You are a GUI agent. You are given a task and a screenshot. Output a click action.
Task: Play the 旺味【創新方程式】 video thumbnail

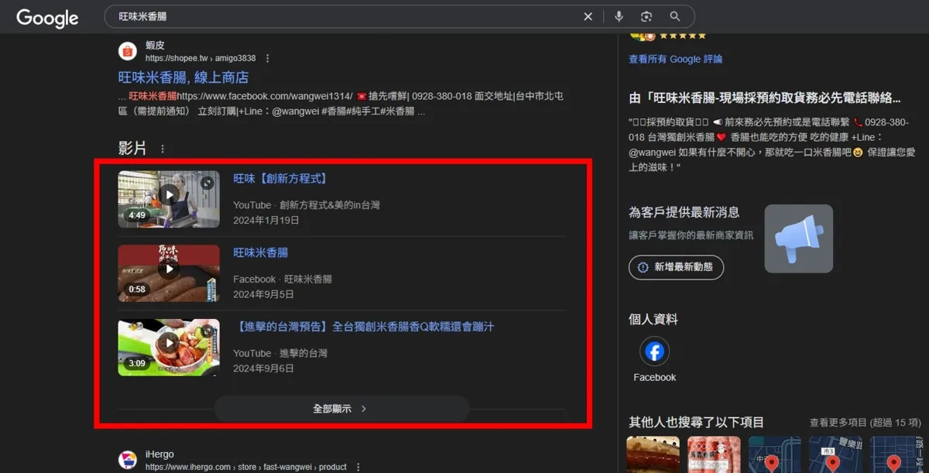(169, 199)
